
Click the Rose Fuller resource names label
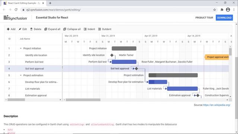(x=167, y=62)
